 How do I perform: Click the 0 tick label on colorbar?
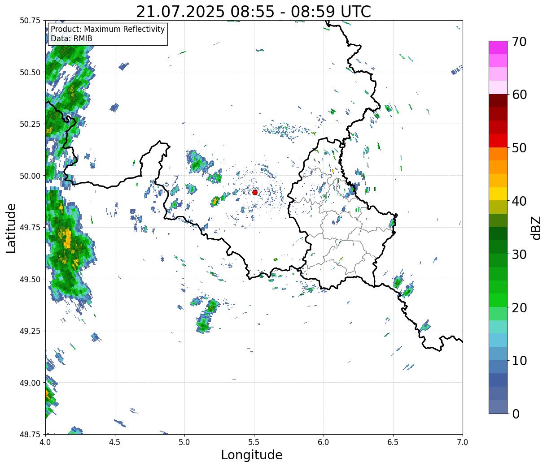coord(516,414)
